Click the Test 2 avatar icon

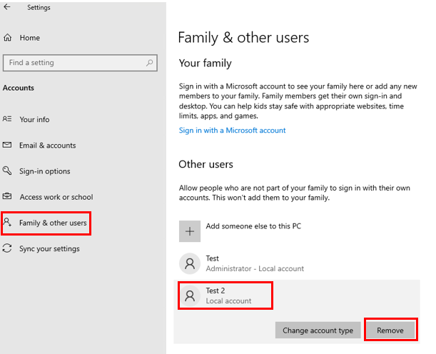(x=190, y=295)
